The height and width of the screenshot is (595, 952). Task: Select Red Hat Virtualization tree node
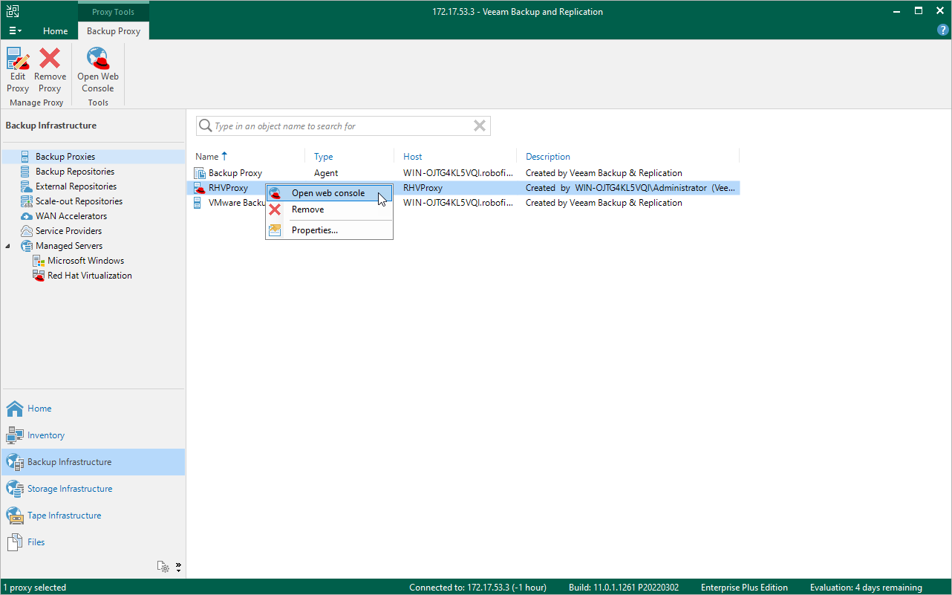click(90, 276)
